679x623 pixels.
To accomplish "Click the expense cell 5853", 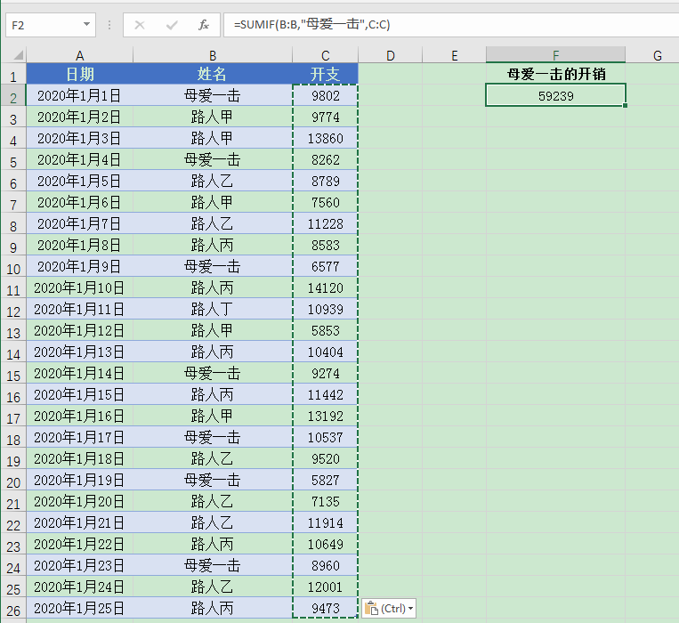I will [325, 330].
